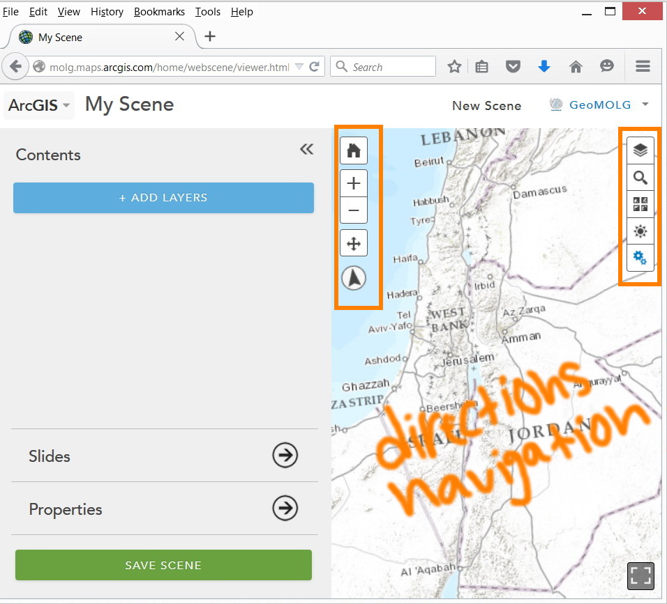This screenshot has height=604, width=667.
Task: Open the History menu
Action: (x=107, y=11)
